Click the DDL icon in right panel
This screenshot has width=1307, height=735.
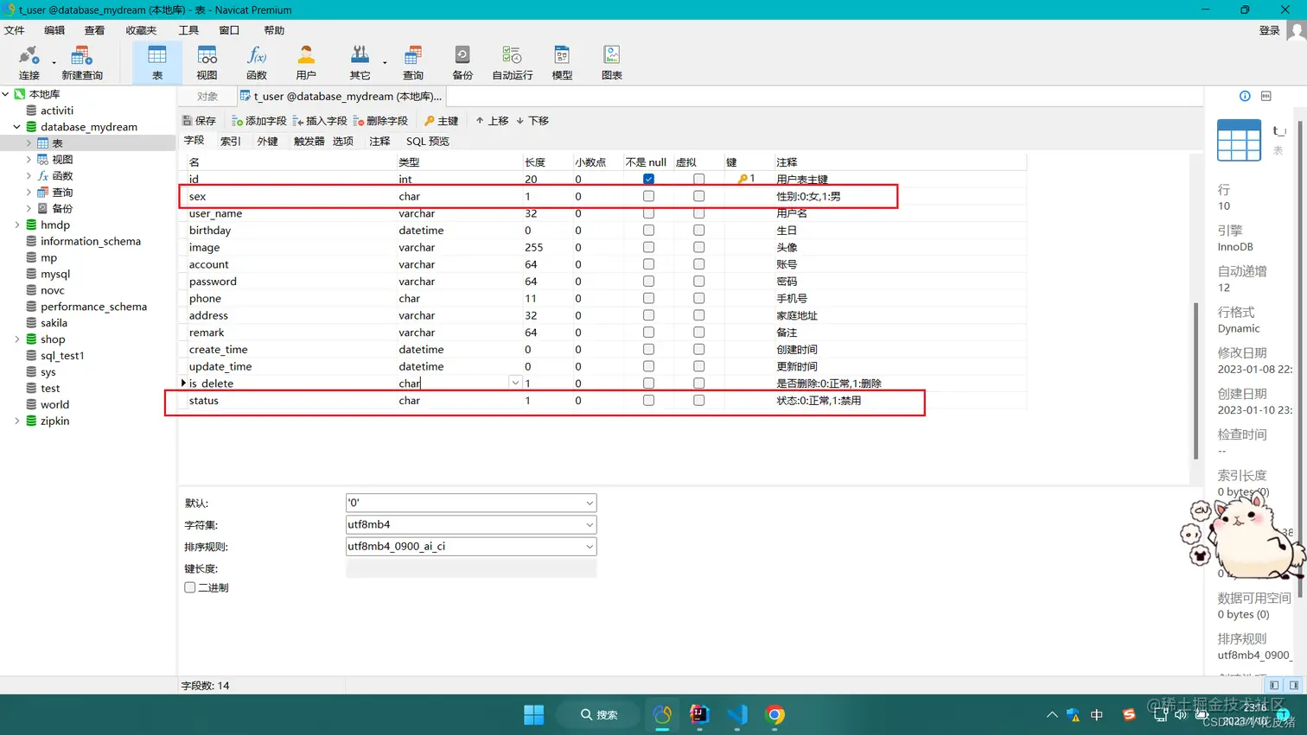(x=1266, y=96)
